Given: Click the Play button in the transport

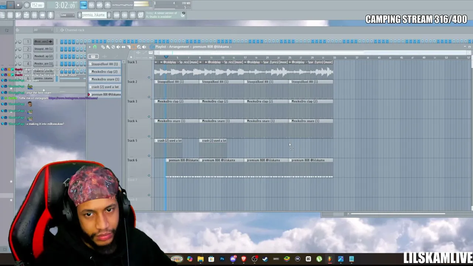Looking at the screenshot, I should pos(10,5).
